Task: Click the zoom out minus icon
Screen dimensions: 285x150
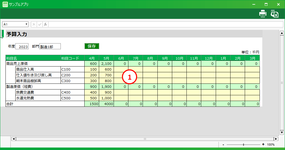Action: [x=223, y=145]
